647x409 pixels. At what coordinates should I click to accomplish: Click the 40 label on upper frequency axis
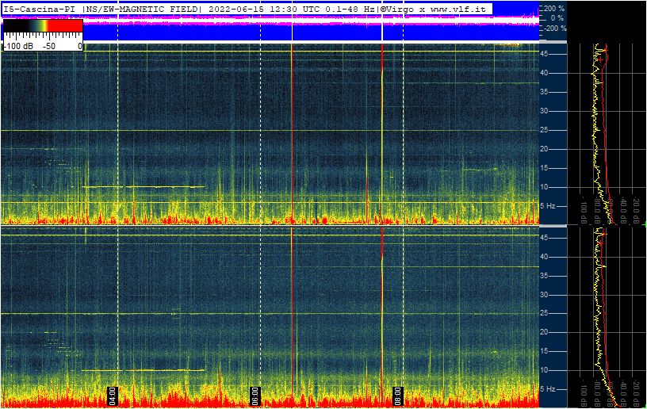545,73
